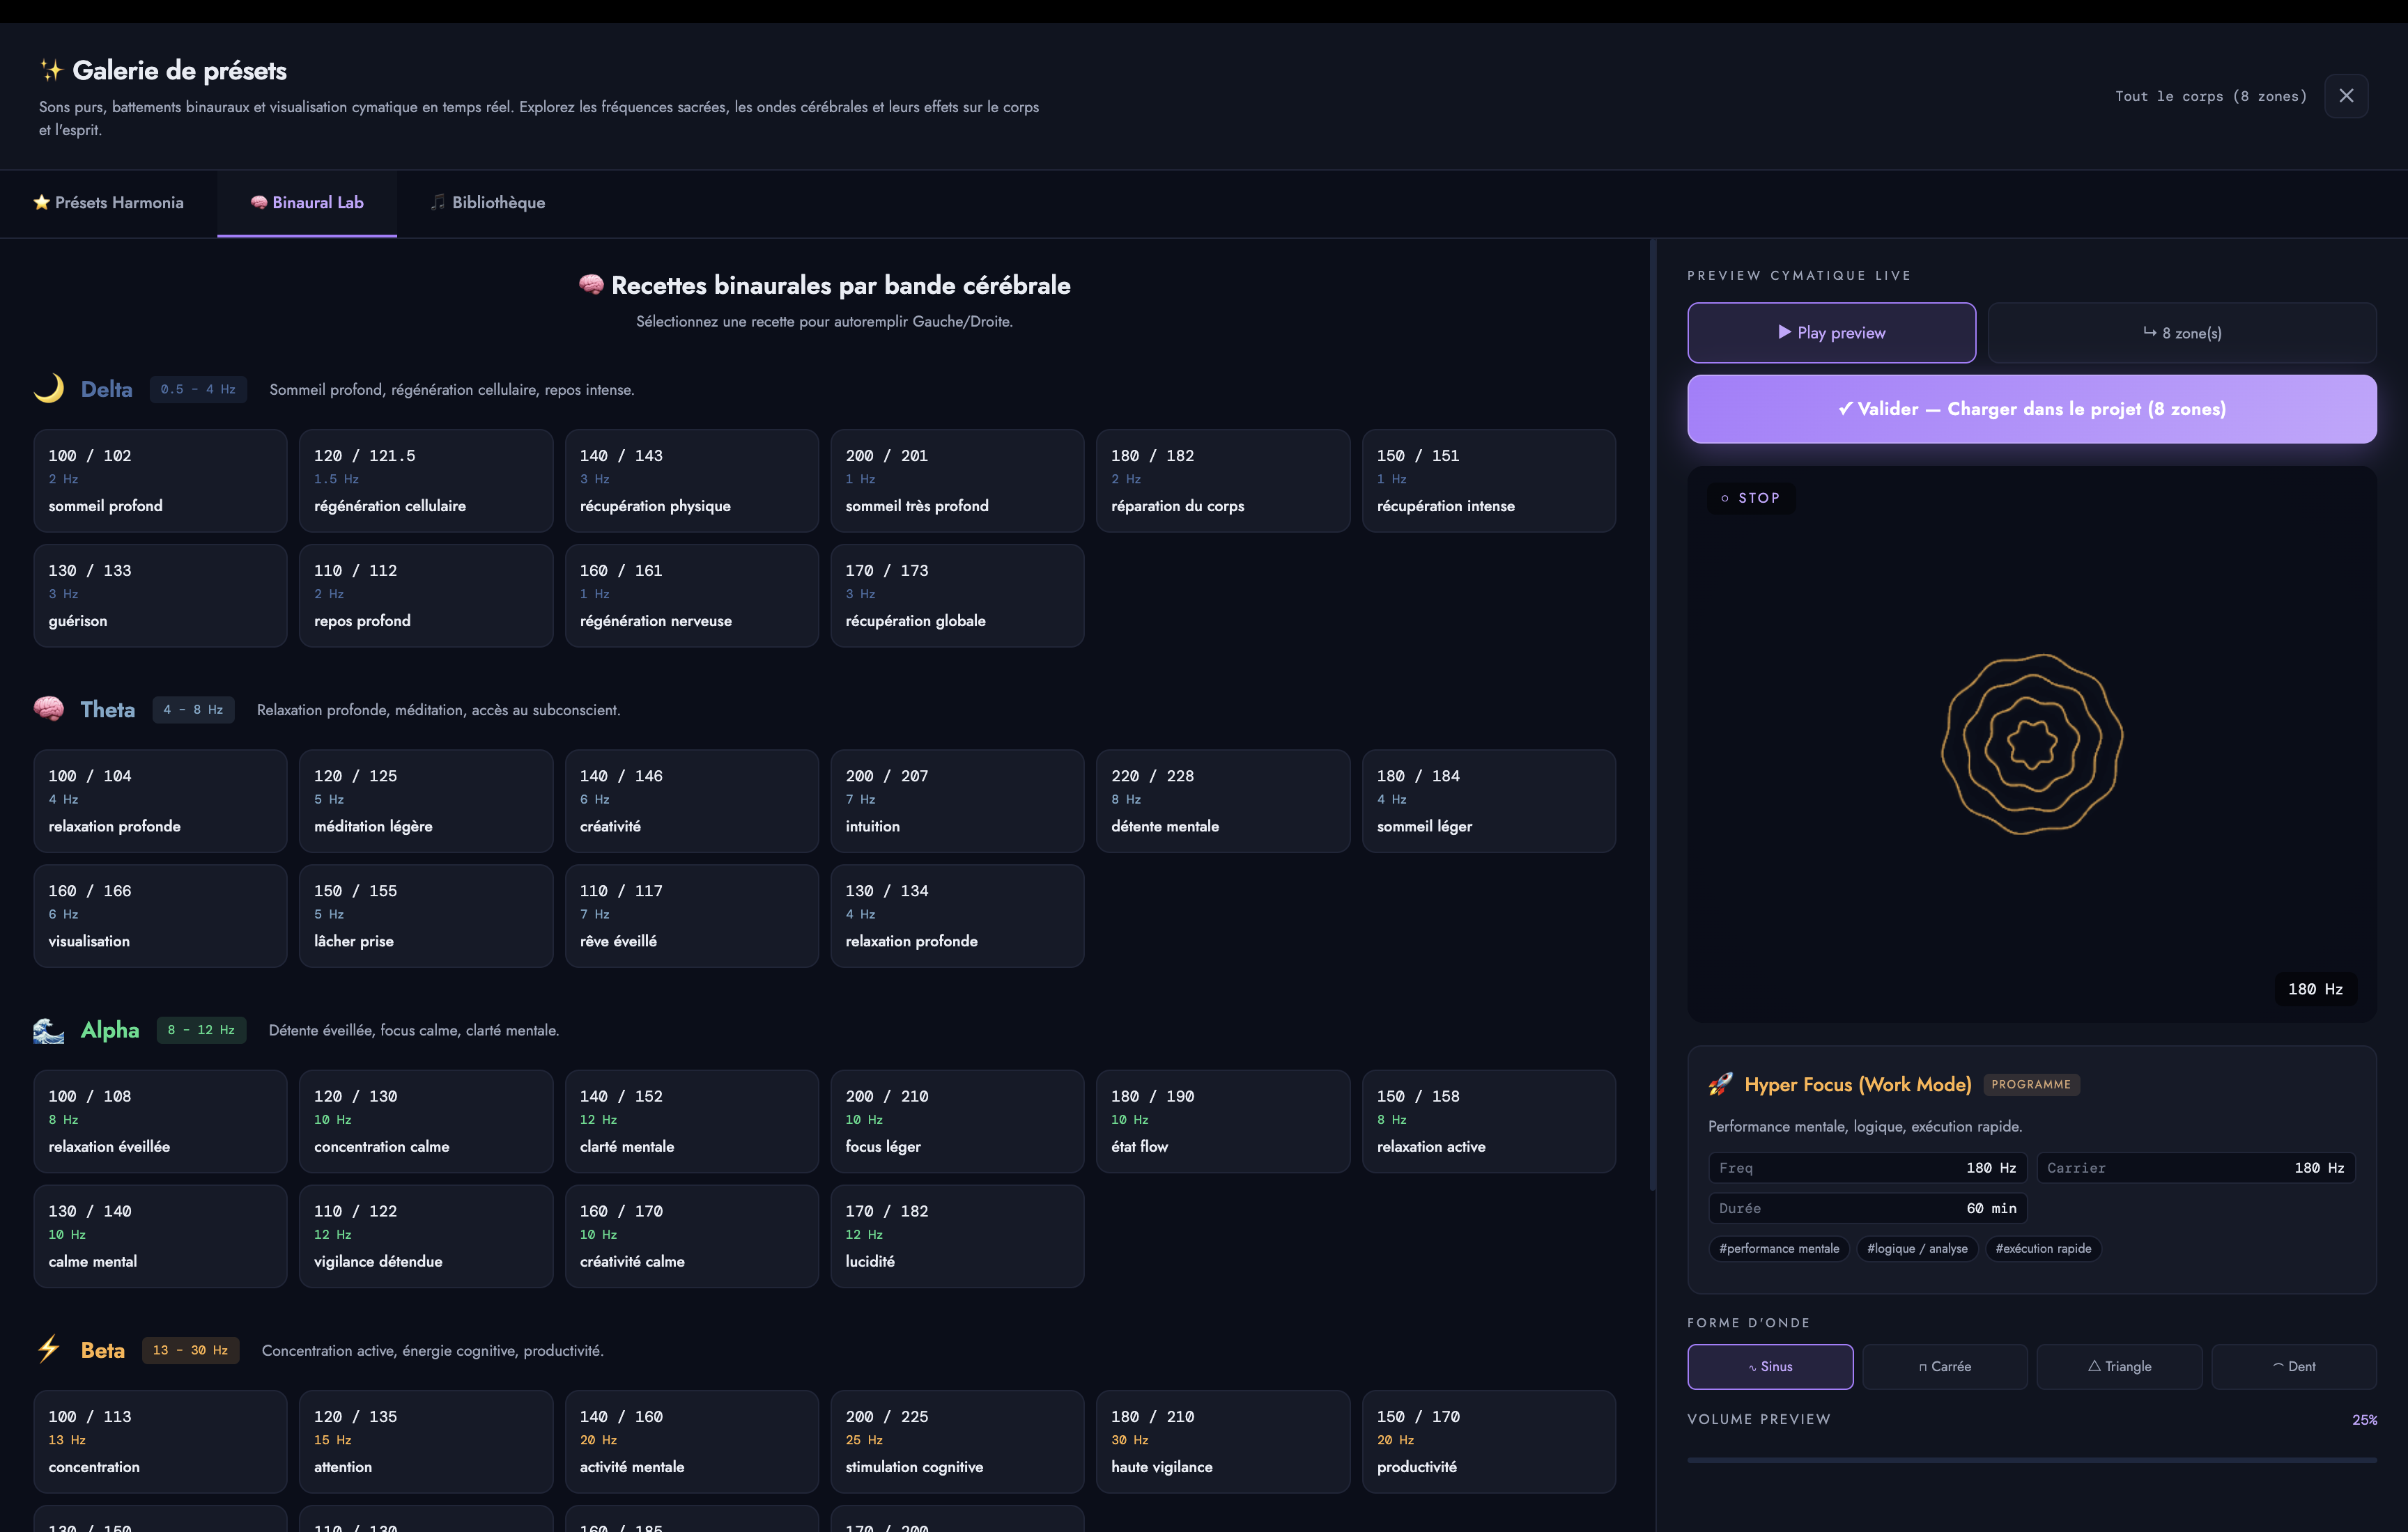Select the 200 / 201 sommeil très profond card
Viewport: 2408px width, 1532px height.
tap(957, 480)
